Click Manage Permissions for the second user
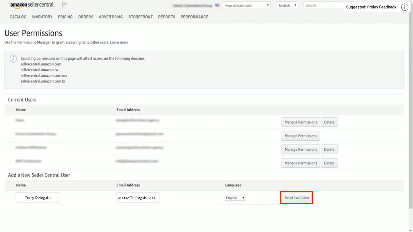The width and height of the screenshot is (413, 232). click(x=301, y=136)
